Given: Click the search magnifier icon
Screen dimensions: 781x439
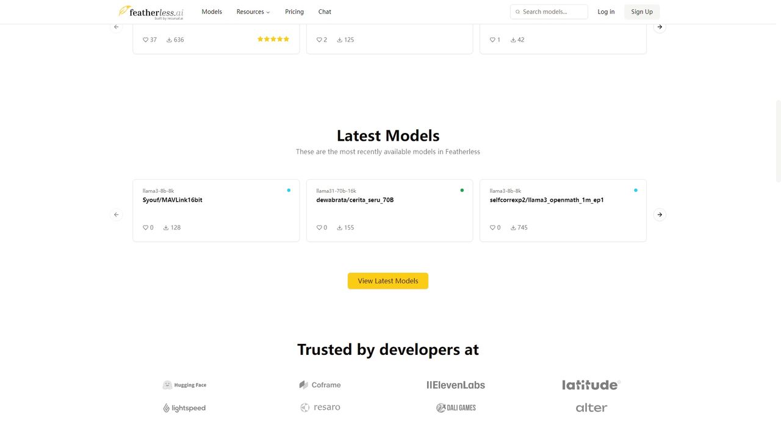Looking at the screenshot, I should [518, 12].
